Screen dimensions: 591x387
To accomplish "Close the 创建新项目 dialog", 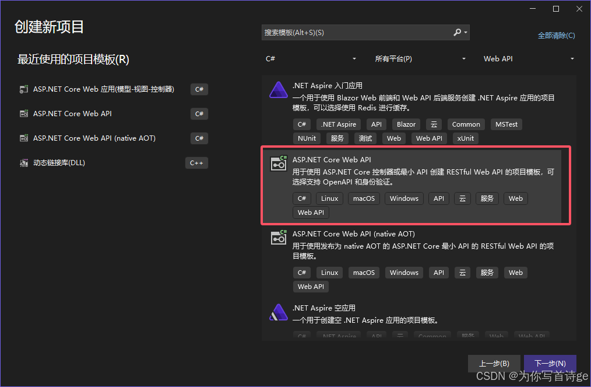I will coord(579,9).
